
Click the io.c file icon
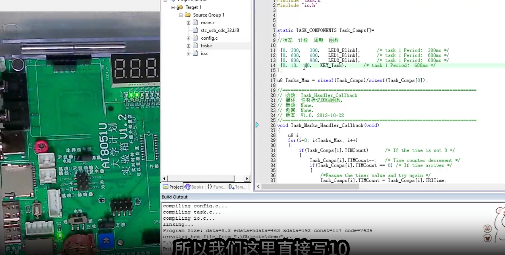tap(195, 53)
